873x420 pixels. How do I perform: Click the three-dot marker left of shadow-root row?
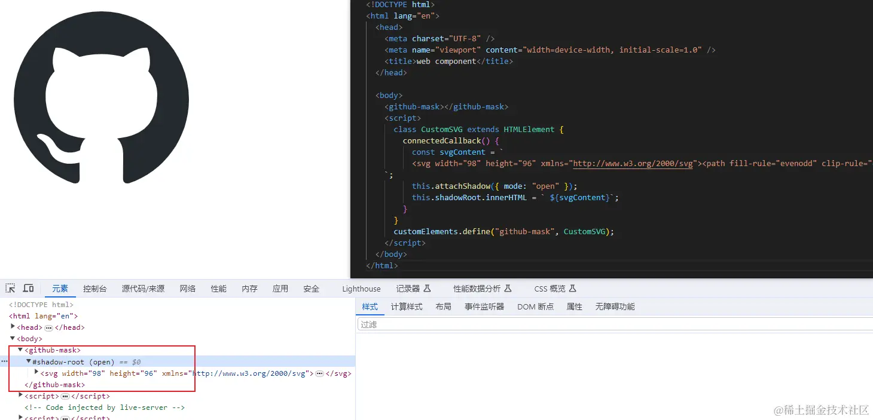(4, 362)
